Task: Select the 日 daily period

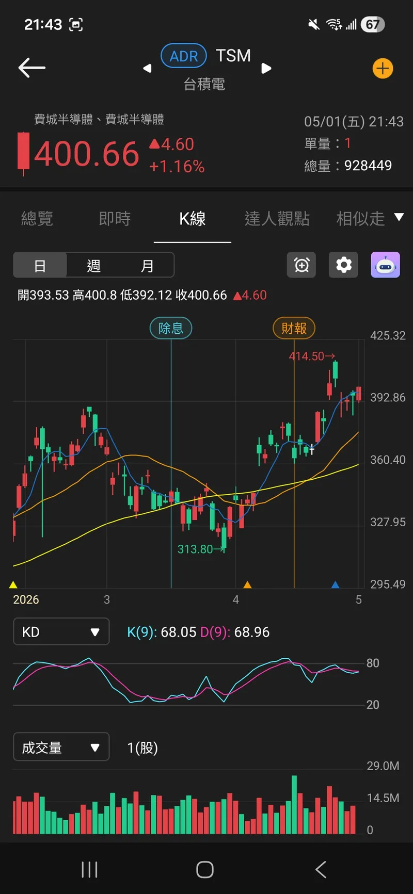Action: coord(40,265)
